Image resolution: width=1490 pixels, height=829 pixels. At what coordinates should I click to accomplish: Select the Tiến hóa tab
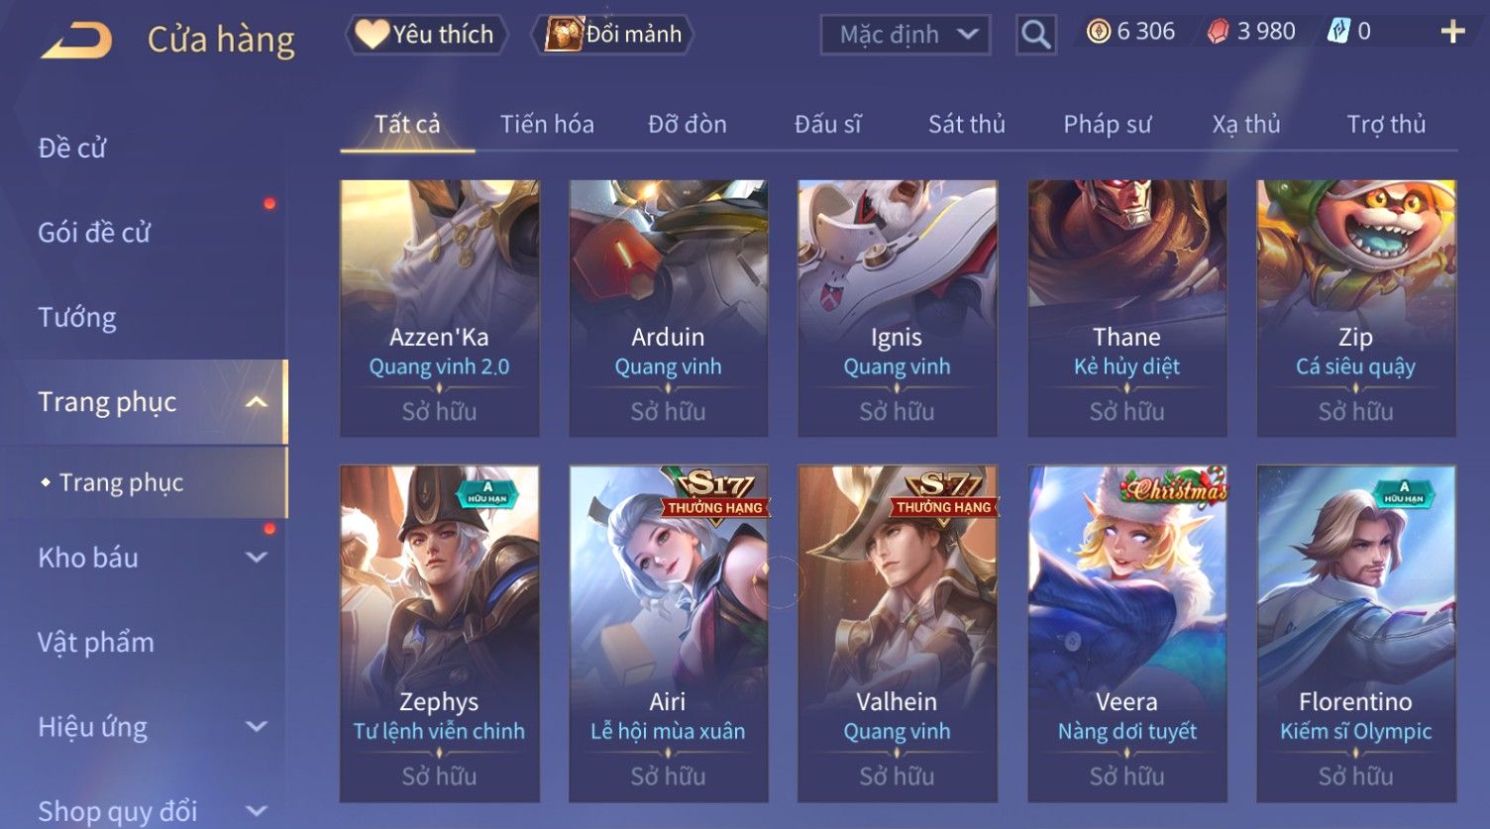(x=547, y=124)
